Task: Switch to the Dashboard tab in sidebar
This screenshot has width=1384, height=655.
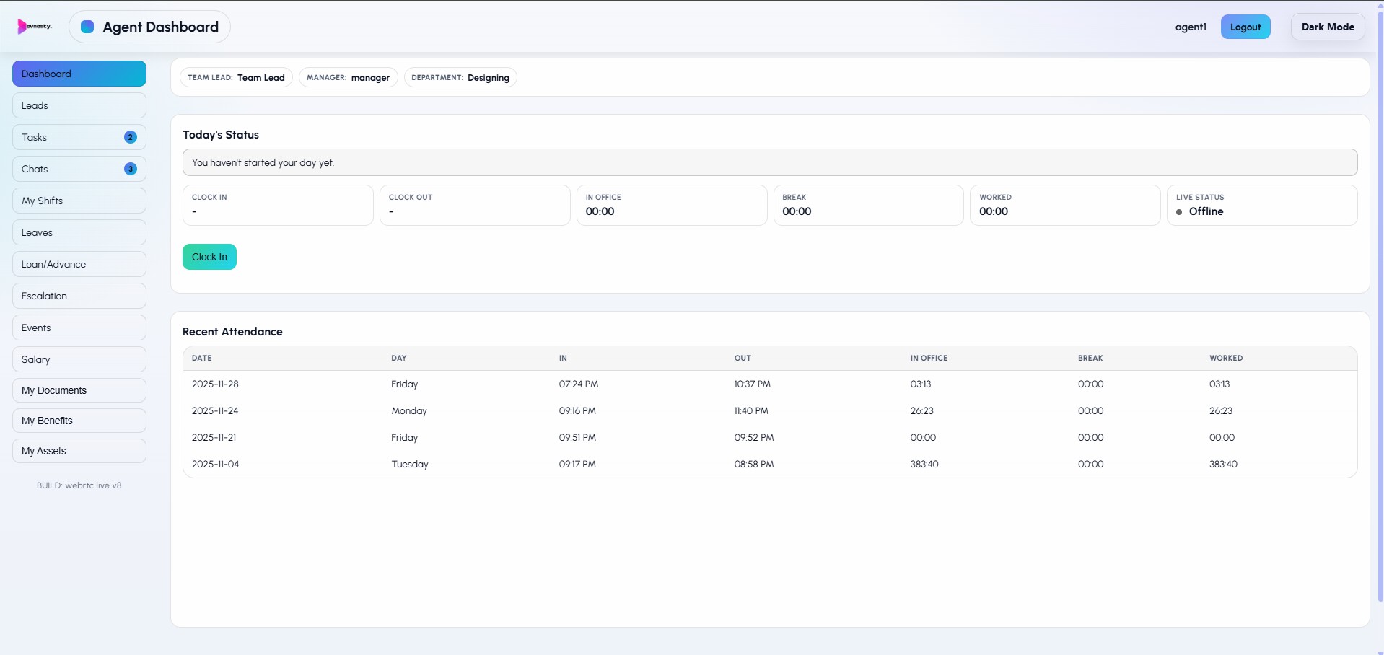Action: click(x=79, y=74)
